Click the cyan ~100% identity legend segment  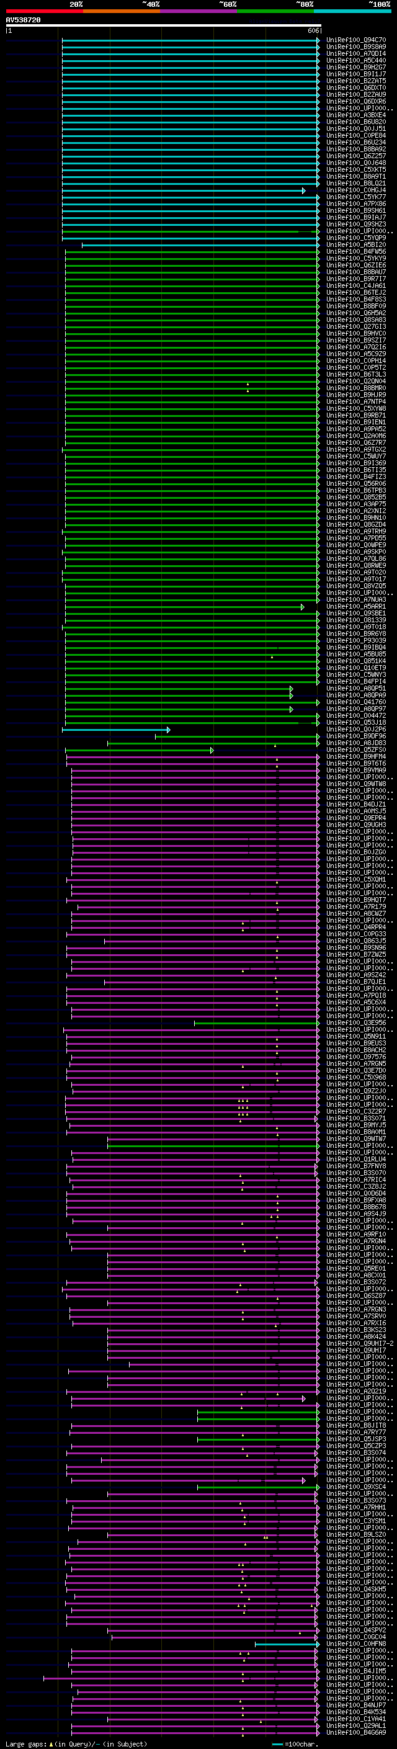pos(352,11)
